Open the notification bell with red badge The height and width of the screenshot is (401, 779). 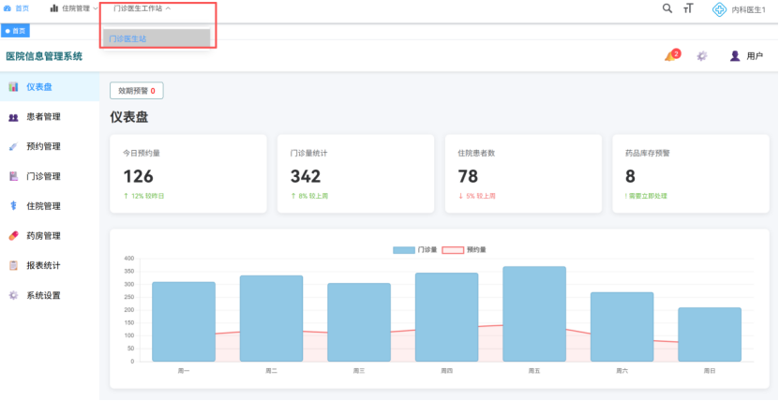[670, 56]
